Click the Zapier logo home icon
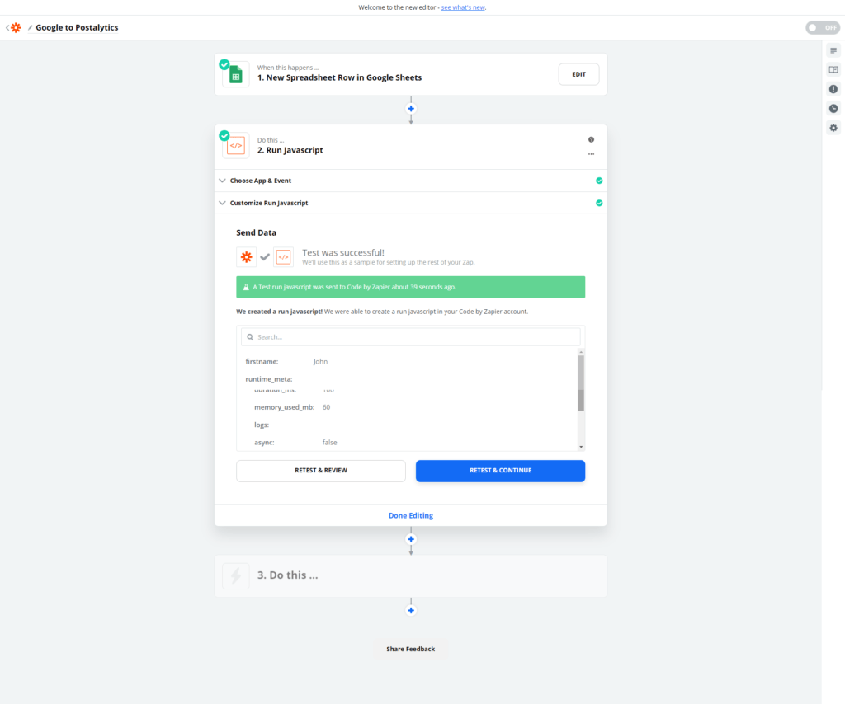The height and width of the screenshot is (704, 845). pyautogui.click(x=17, y=27)
